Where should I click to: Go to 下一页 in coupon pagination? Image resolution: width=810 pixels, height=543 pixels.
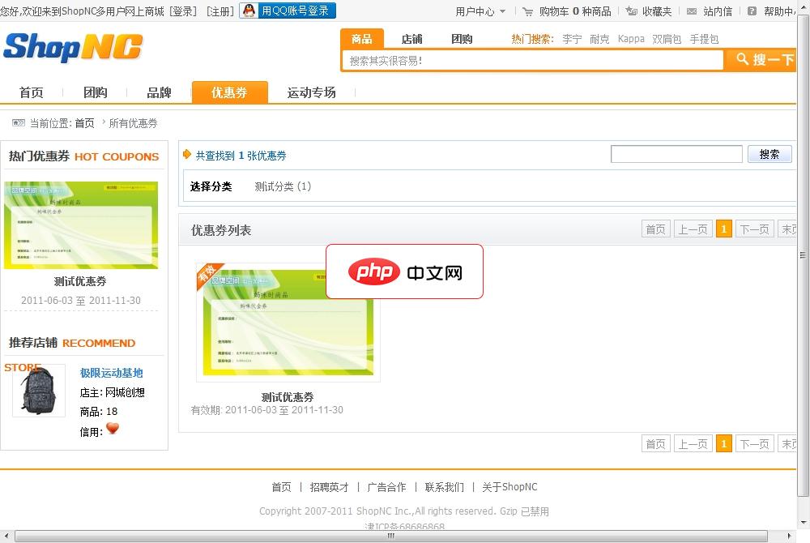754,229
